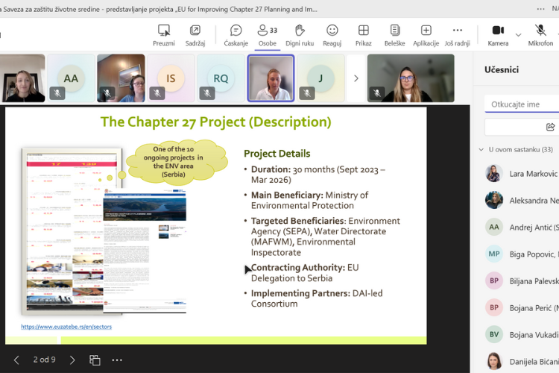Viewport: 559px width, 373px height.
Task: Raise hand with Digni ruku button
Action: pos(300,31)
